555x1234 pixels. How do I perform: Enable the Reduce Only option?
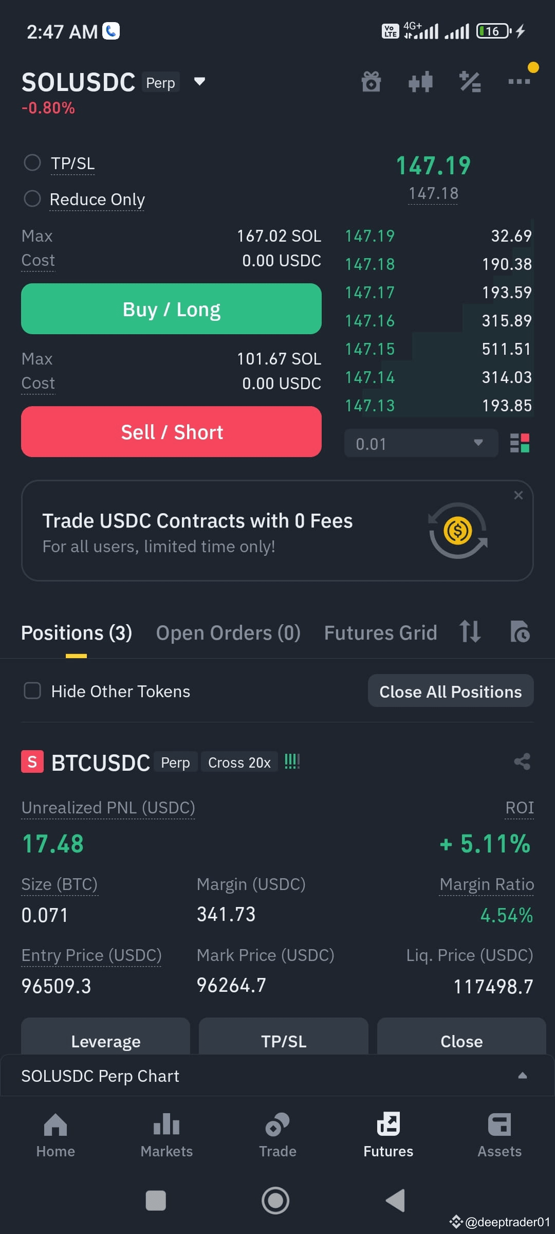point(32,198)
